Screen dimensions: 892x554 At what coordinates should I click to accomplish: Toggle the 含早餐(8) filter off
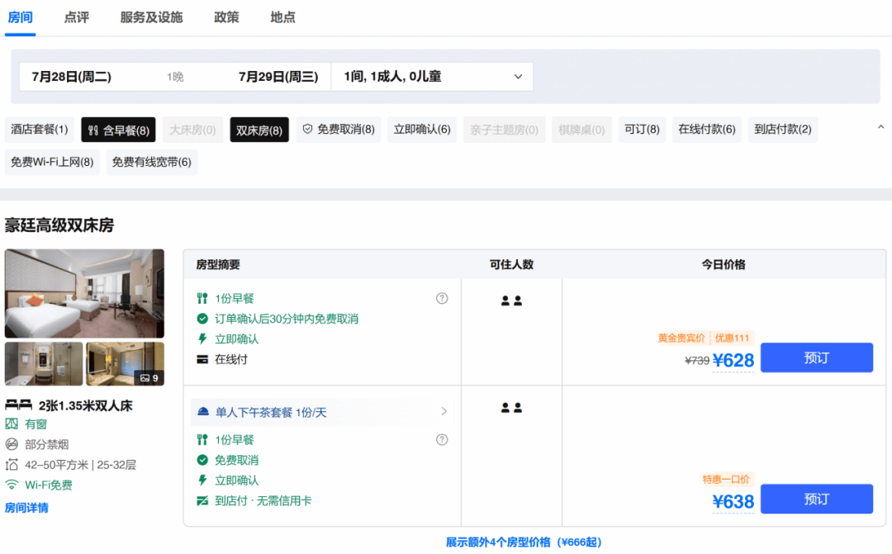pyautogui.click(x=118, y=130)
